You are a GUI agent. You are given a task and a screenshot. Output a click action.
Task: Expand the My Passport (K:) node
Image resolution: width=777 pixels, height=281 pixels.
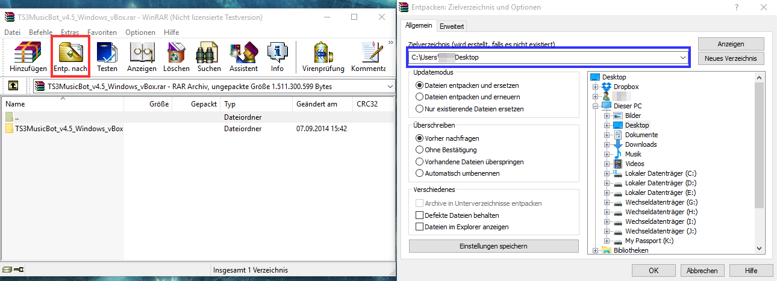click(x=607, y=241)
